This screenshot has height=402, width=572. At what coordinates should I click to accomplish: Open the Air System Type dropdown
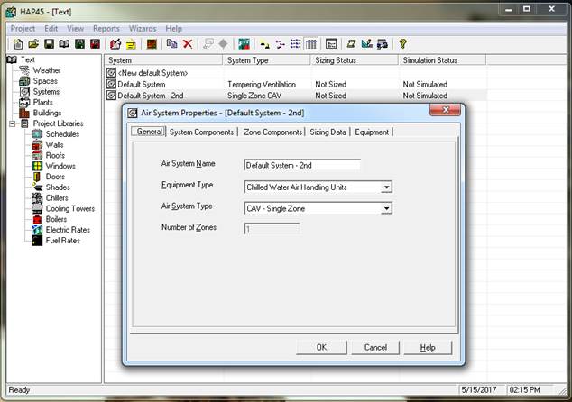click(x=386, y=208)
